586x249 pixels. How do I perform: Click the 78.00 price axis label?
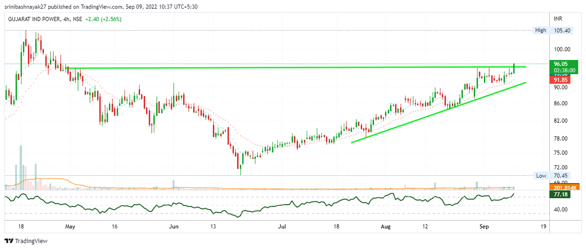click(561, 139)
